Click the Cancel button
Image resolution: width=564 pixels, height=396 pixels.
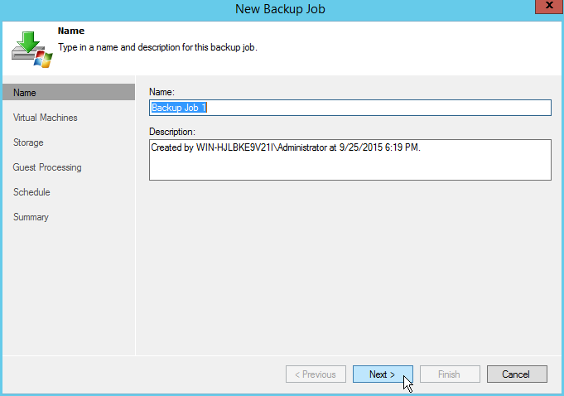click(517, 374)
